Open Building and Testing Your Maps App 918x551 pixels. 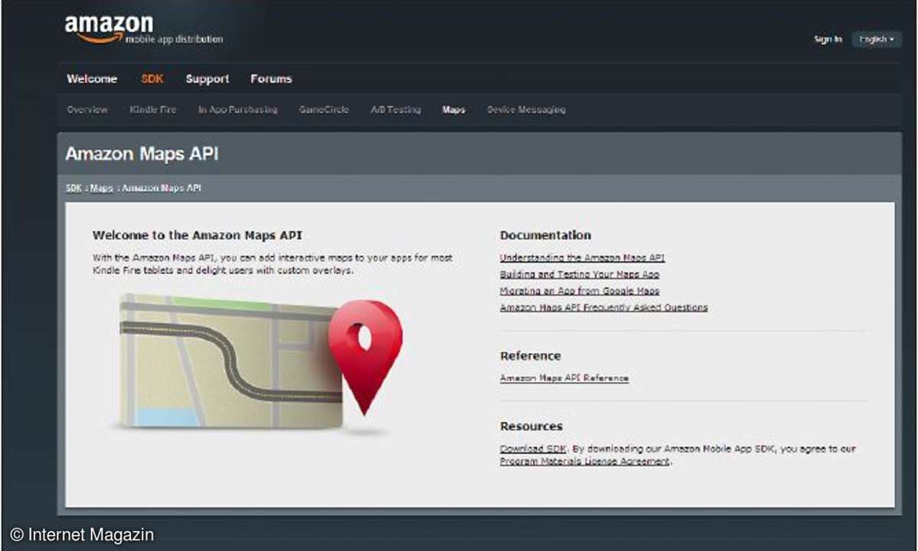coord(580,274)
